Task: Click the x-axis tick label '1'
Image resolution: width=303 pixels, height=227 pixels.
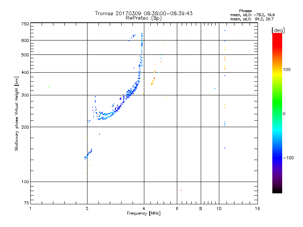Action: [30, 208]
